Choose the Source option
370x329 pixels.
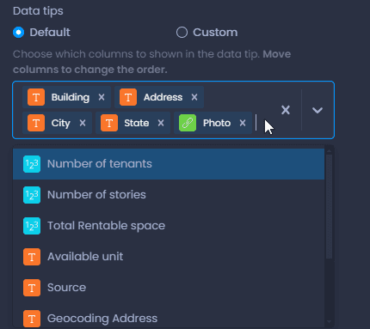(169, 288)
